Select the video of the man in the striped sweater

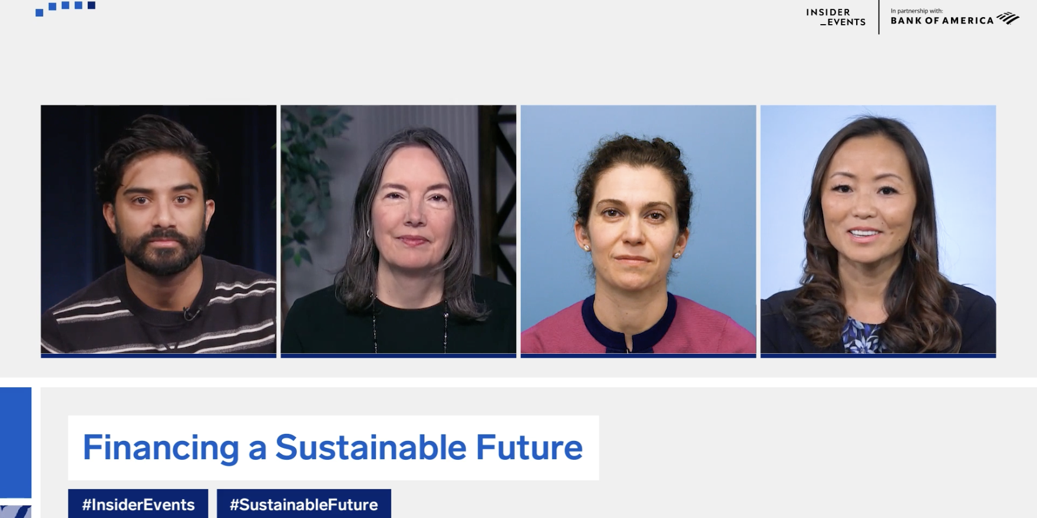158,229
